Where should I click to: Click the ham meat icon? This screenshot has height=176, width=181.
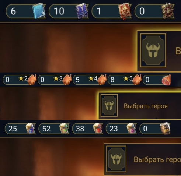pyautogui.click(x=166, y=80)
